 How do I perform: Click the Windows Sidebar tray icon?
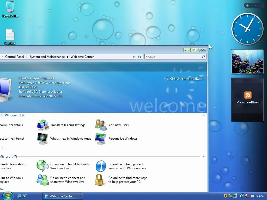pos(235,196)
